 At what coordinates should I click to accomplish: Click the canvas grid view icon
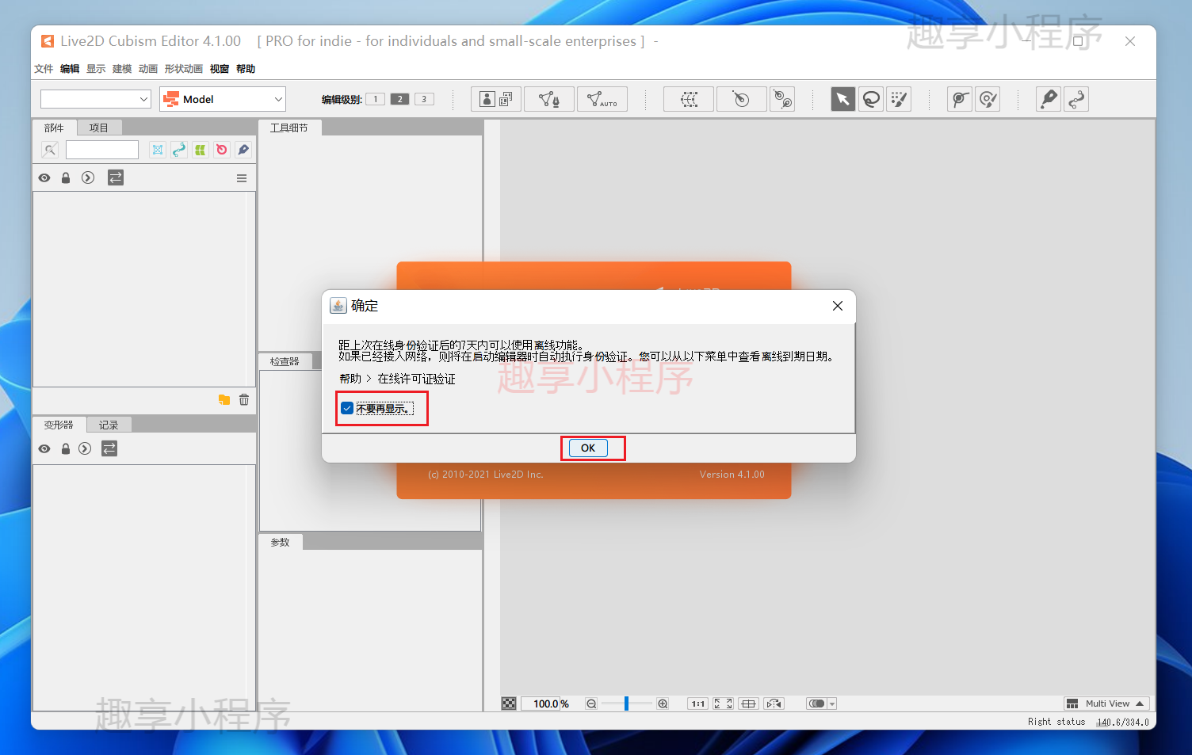tap(748, 704)
